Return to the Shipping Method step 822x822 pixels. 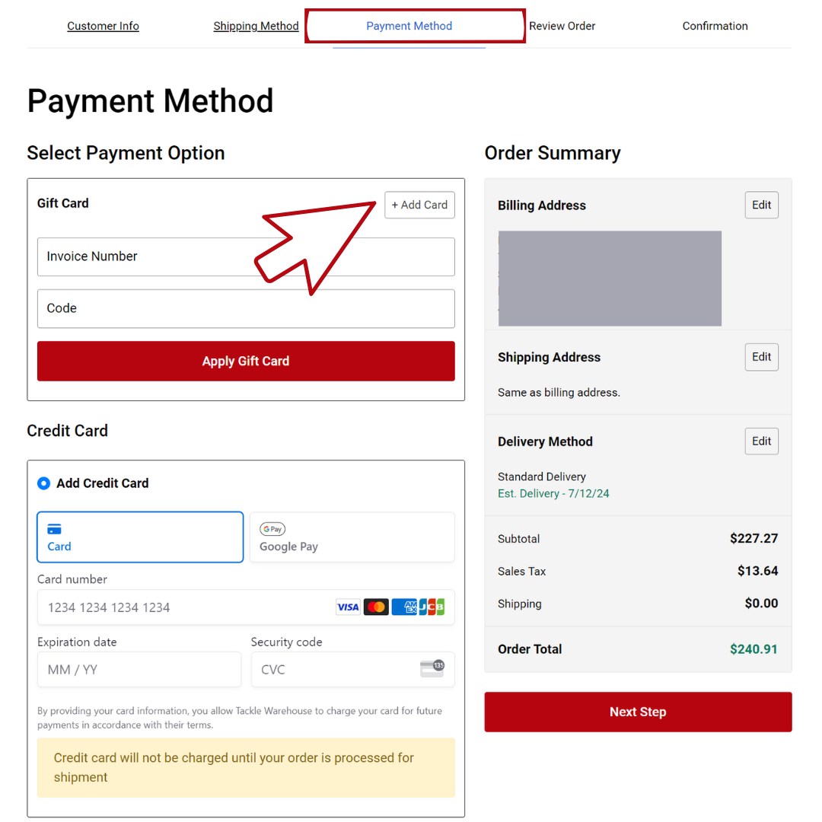pos(256,26)
